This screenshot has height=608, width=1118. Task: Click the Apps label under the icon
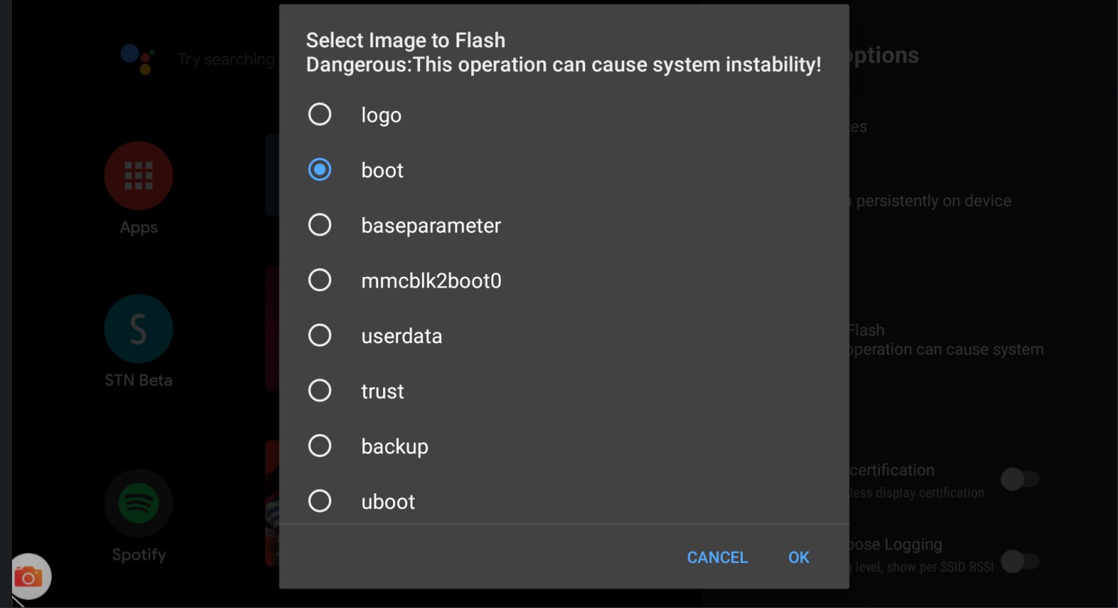138,227
